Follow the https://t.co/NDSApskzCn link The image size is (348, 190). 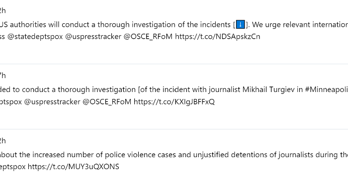pos(218,36)
